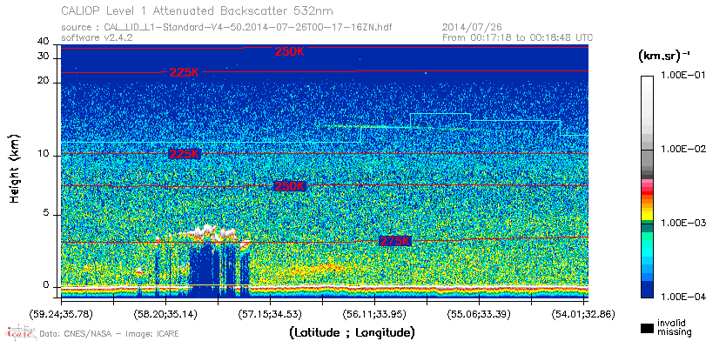Click the "(km.sr)-1" units label
Screen dimensions: 706x341
[x=664, y=57]
